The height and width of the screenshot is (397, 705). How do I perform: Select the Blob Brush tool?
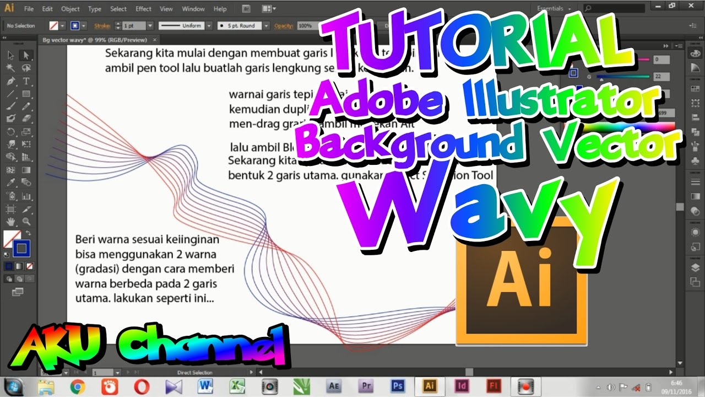(11, 119)
